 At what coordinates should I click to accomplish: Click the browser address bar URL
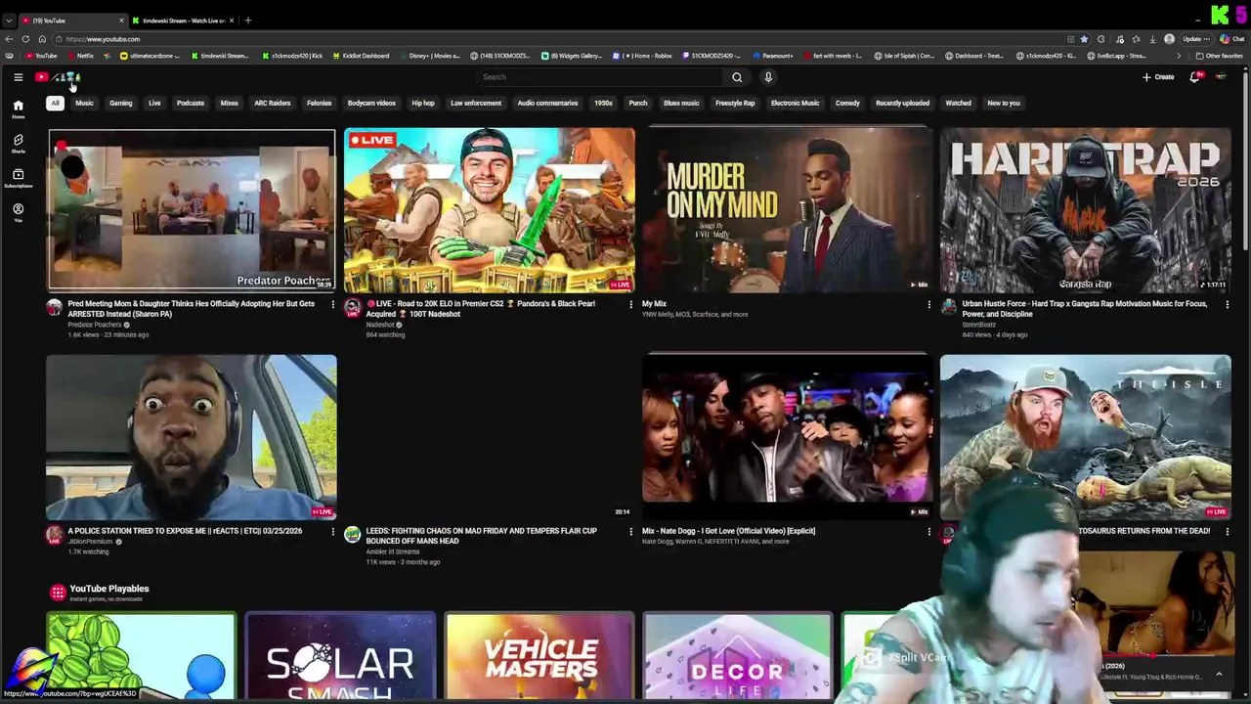click(103, 39)
